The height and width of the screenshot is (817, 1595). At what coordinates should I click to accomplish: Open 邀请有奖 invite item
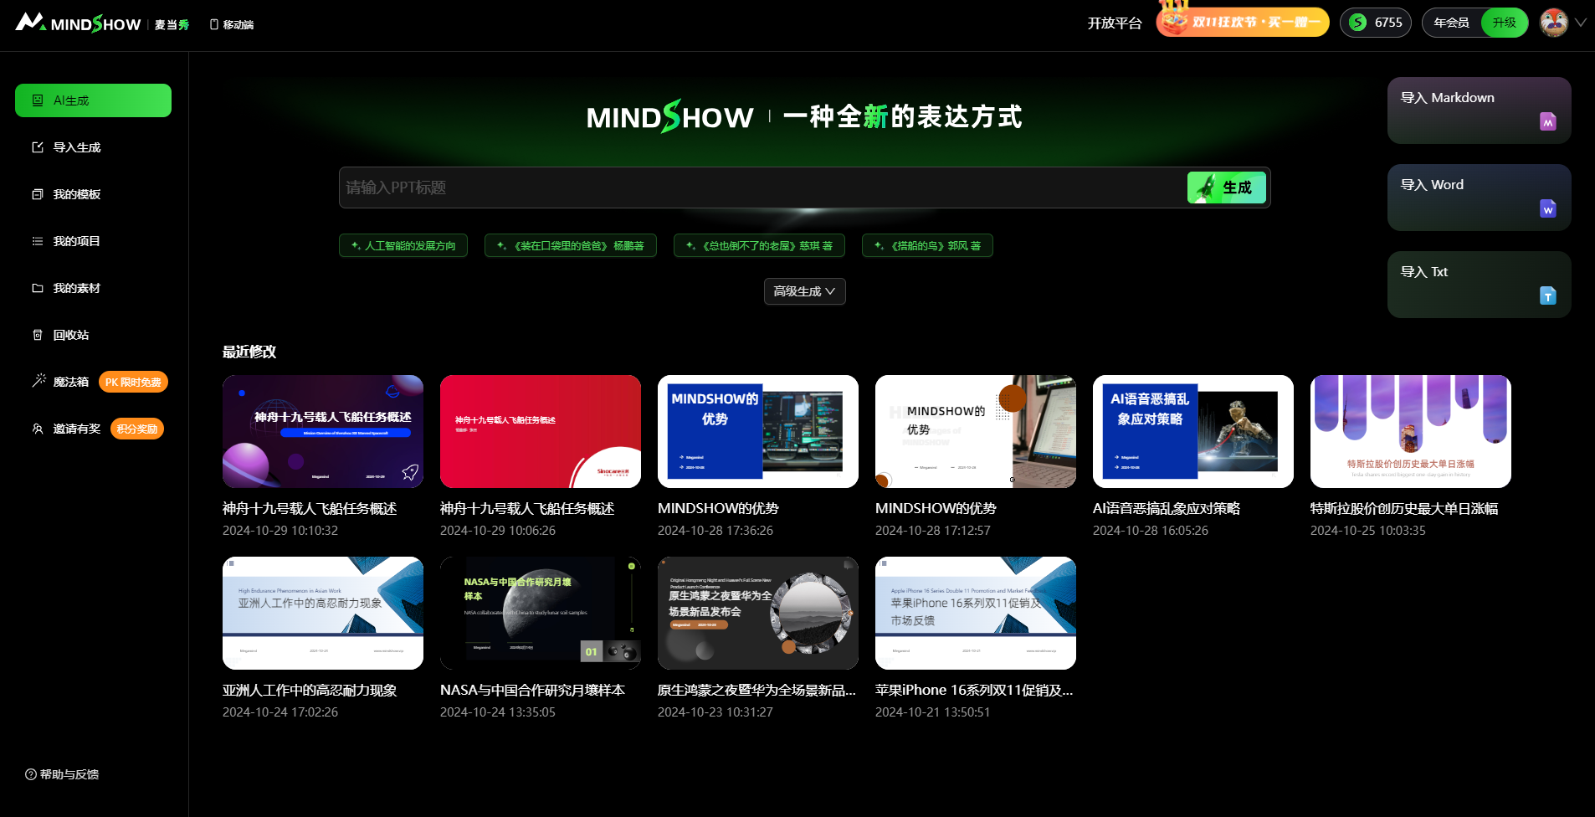point(66,429)
